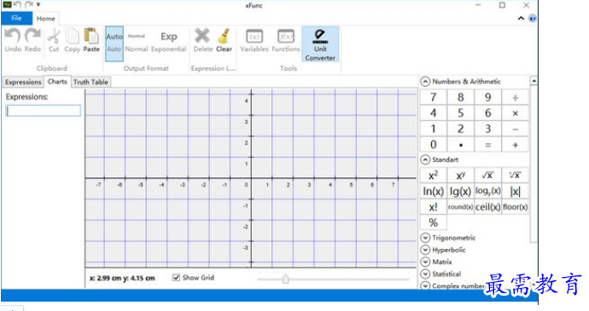Click the minus operator key
The height and width of the screenshot is (311, 589).
click(516, 129)
